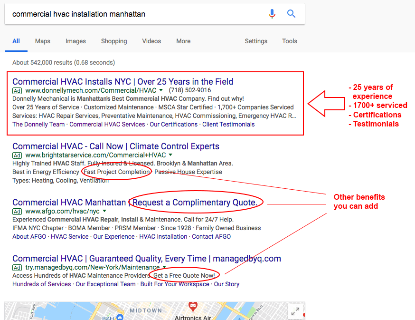This screenshot has width=415, height=320.
Task: Start voice search with microphone icon
Action: (272, 13)
